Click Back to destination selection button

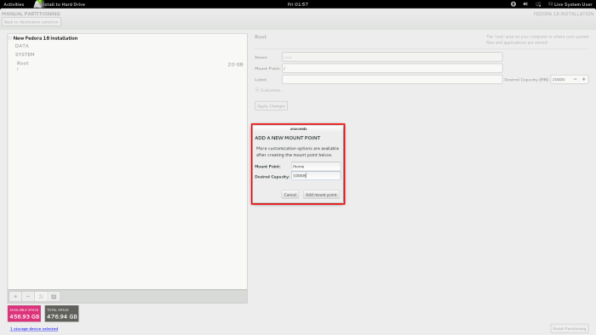(x=32, y=22)
